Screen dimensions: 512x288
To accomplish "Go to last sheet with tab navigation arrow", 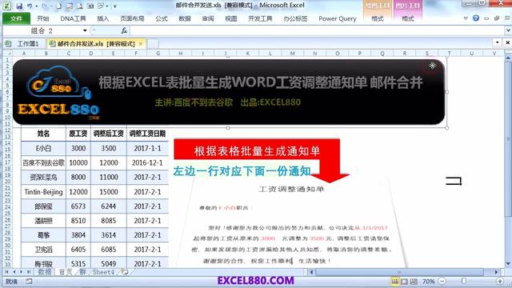I will (x=29, y=272).
